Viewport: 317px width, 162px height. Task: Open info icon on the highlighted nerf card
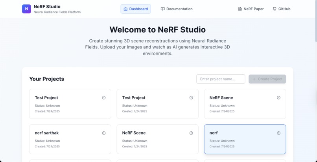tap(278, 133)
